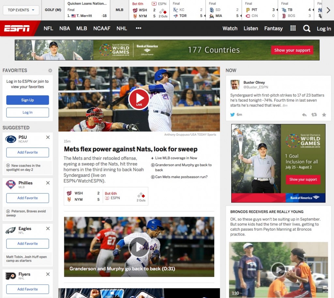Open the NBA menu
Screen dimensions: 334x298
(x=65, y=28)
